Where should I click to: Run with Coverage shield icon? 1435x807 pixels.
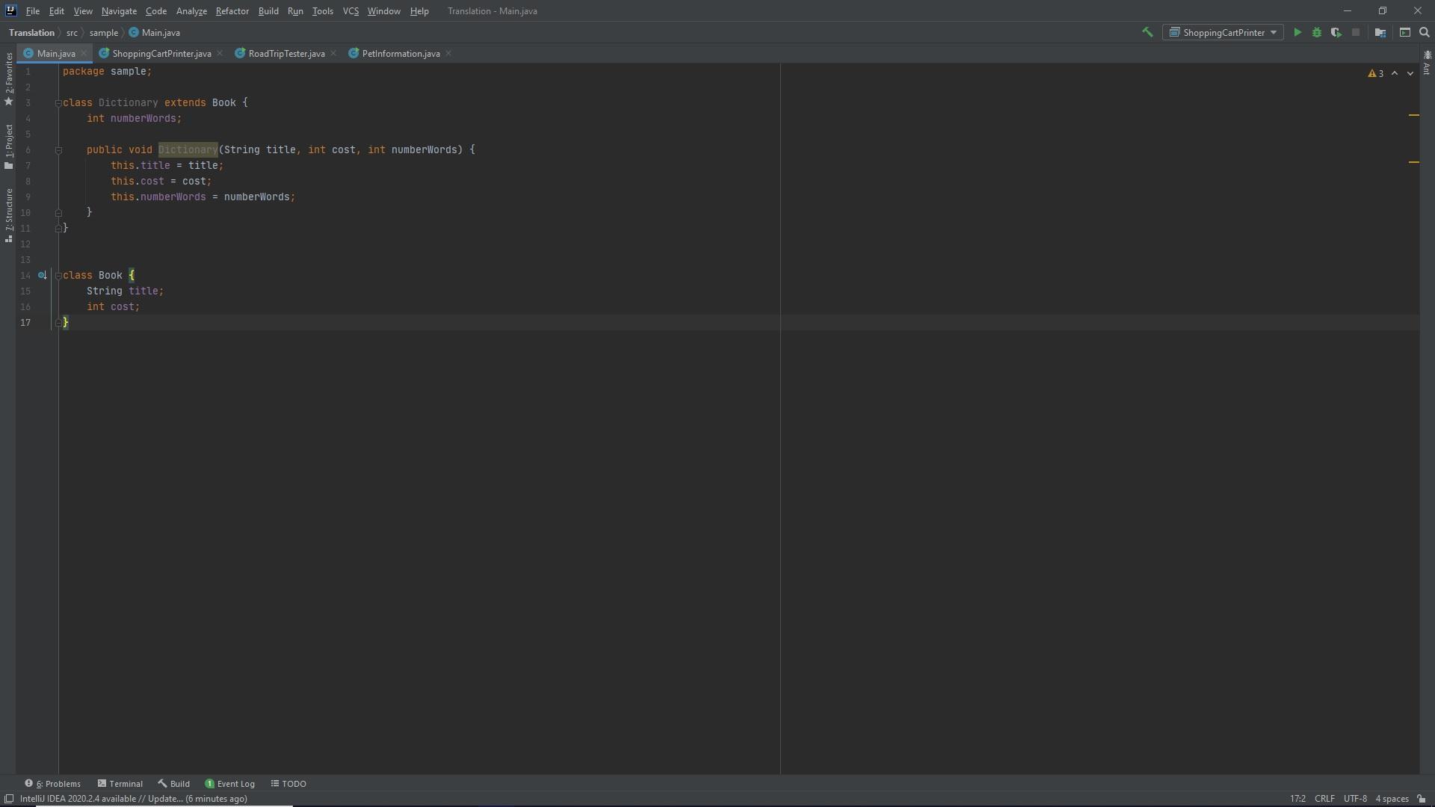1336,32
